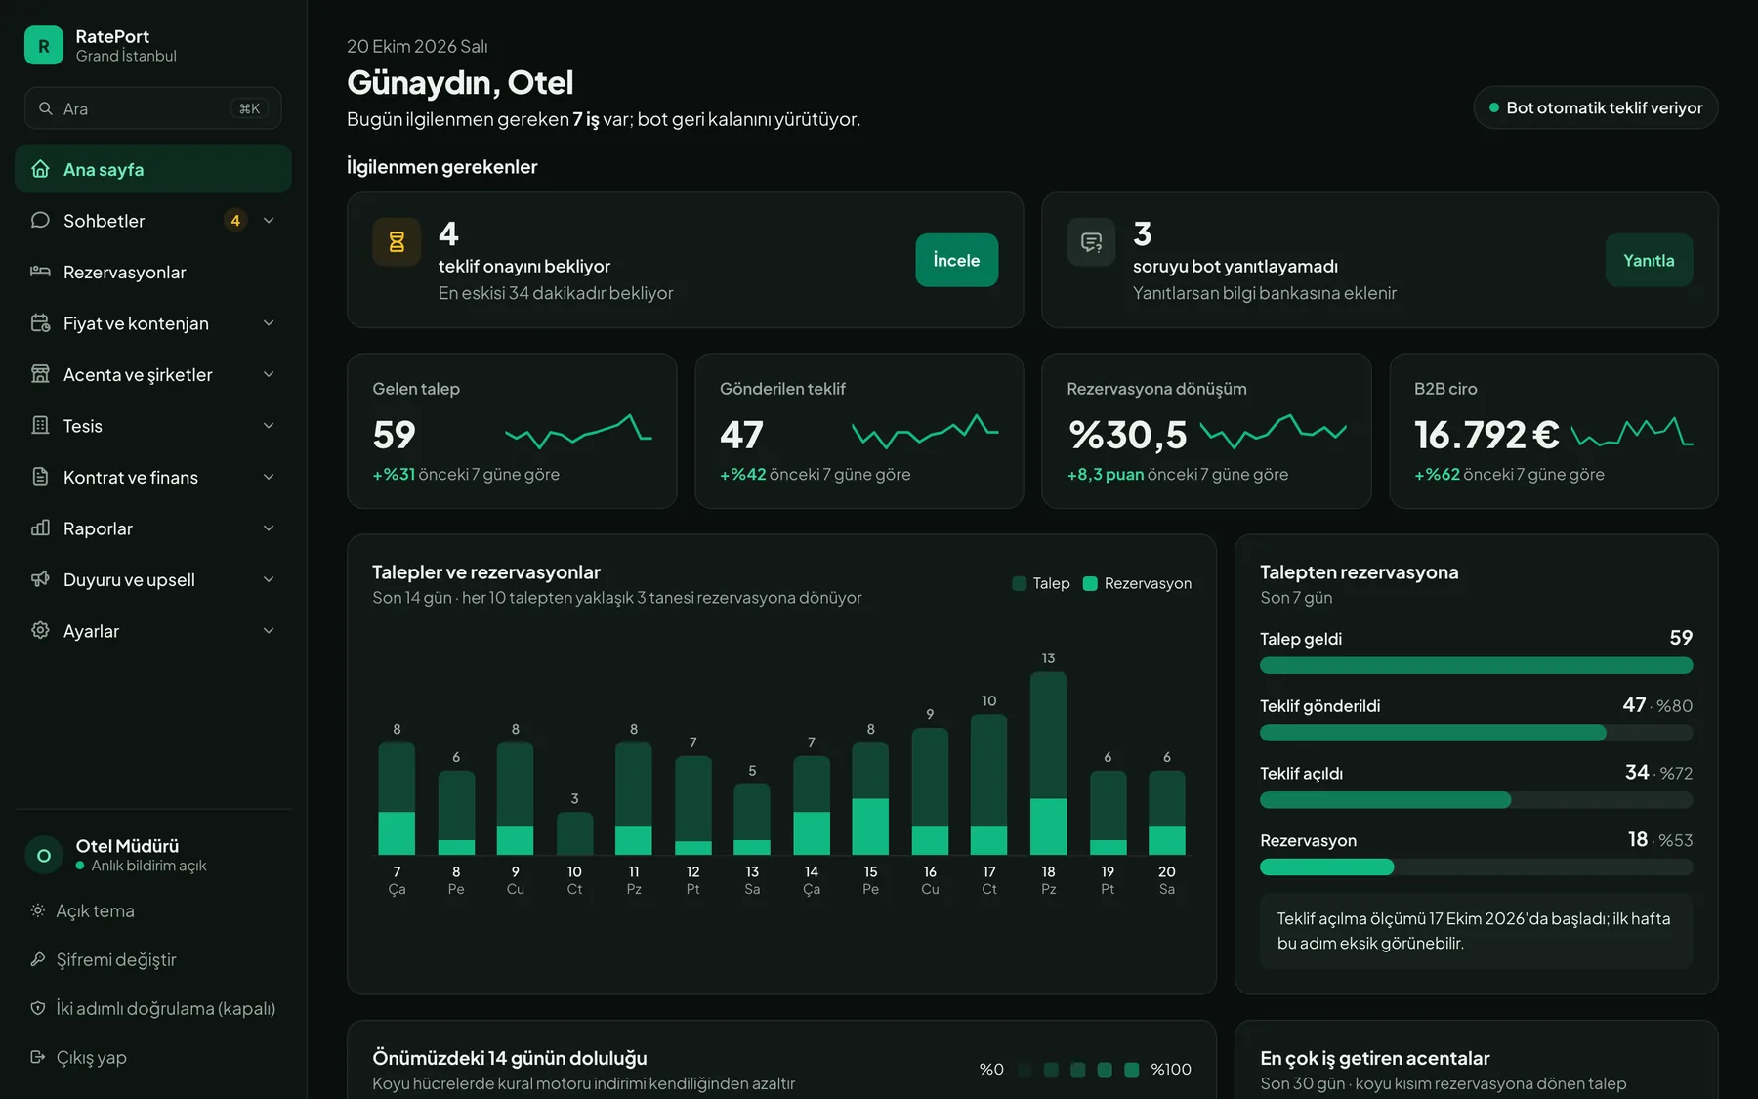Toggle the Talep legend series

click(1041, 583)
